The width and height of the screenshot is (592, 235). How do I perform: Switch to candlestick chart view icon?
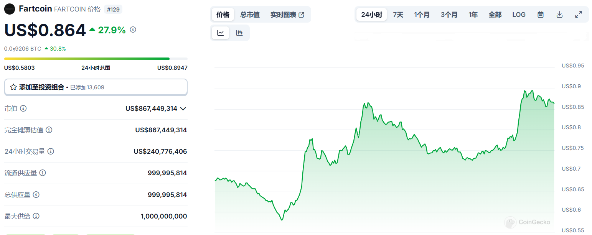click(x=239, y=33)
